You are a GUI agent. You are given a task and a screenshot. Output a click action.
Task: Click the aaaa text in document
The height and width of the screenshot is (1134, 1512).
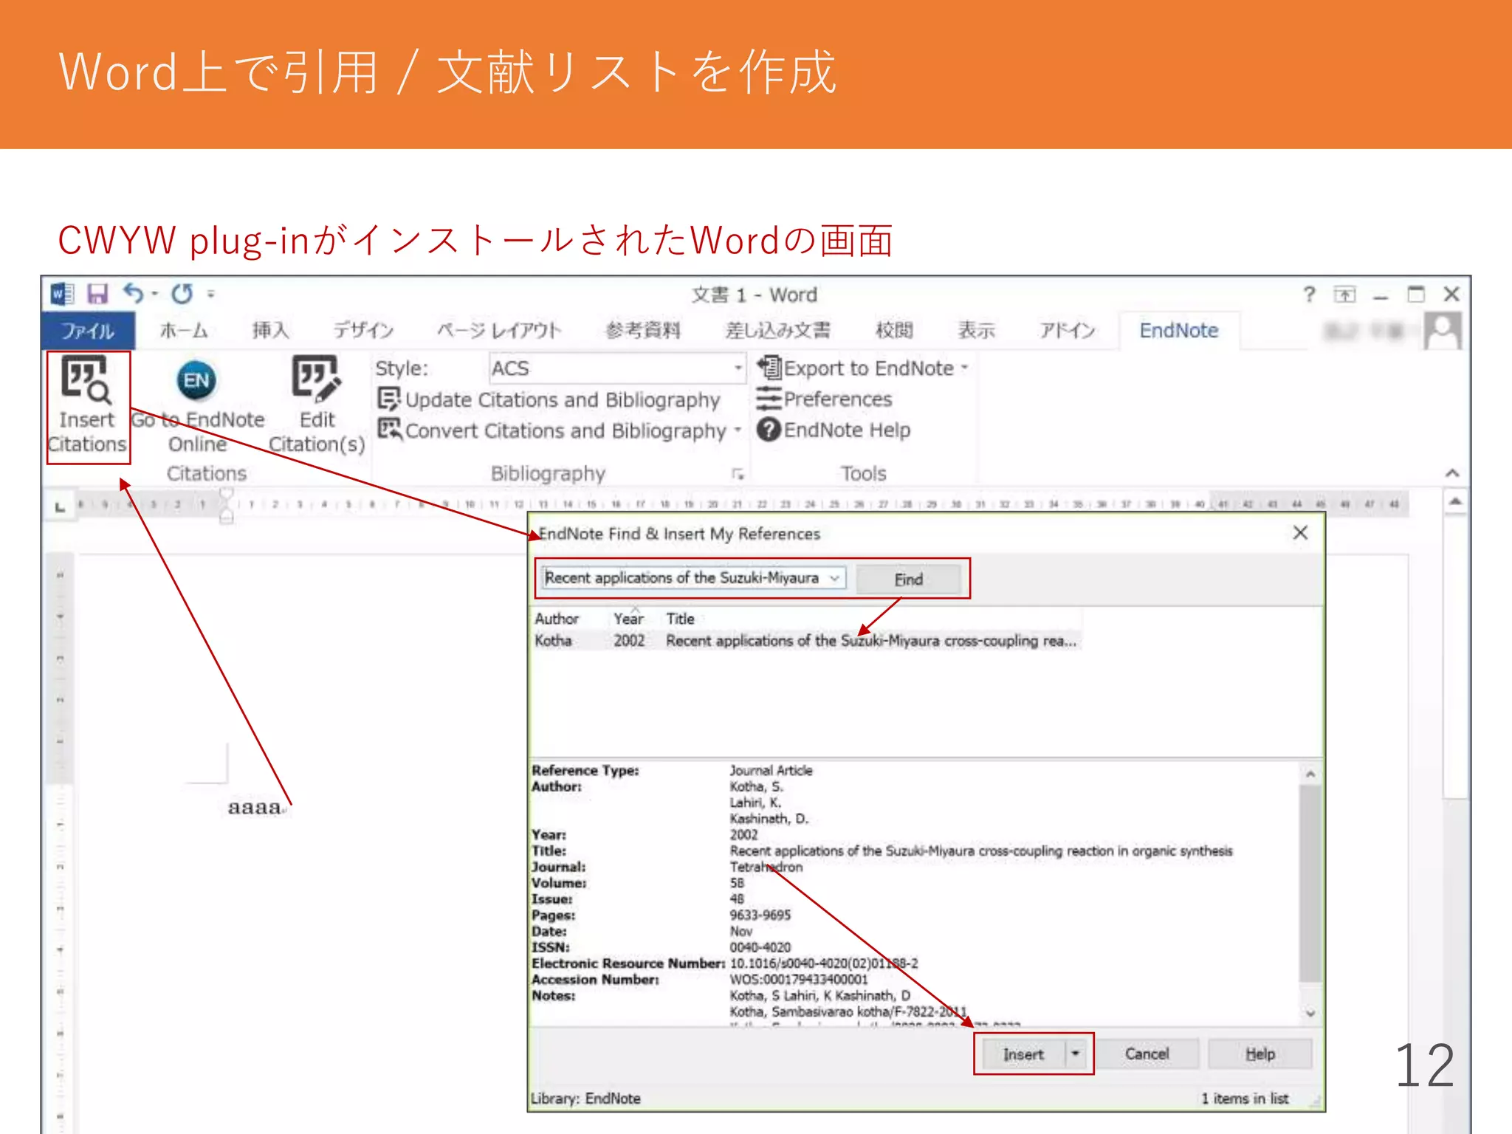[x=255, y=807]
